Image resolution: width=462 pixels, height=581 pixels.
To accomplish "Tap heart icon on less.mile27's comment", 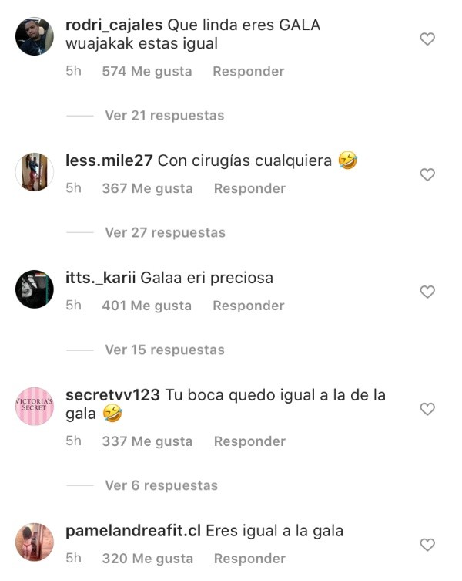I will click(x=427, y=174).
